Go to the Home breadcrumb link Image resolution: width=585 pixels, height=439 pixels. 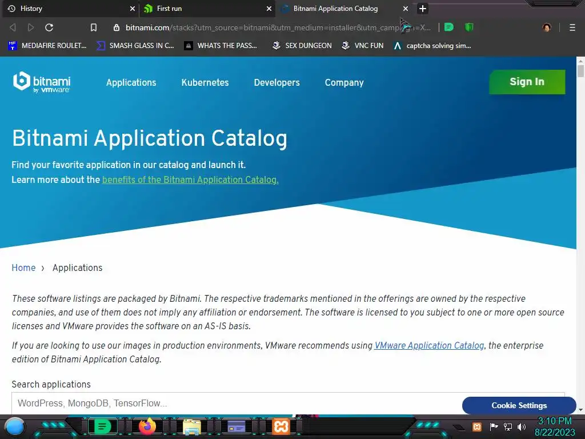click(23, 268)
